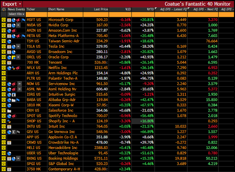Open the PLTR US ticker link

[x=33, y=78]
